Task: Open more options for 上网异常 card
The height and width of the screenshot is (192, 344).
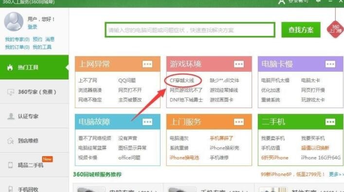Action: click(x=147, y=64)
